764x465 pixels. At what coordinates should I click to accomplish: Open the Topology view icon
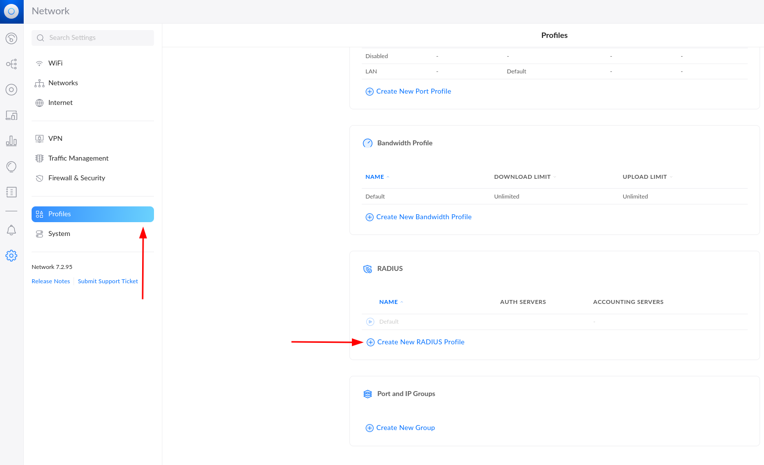click(11, 64)
